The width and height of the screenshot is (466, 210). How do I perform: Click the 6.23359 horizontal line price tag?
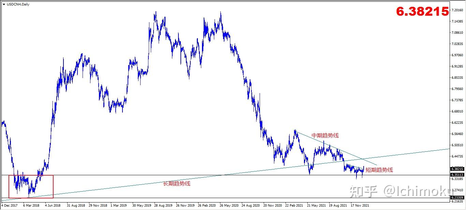[457, 198]
